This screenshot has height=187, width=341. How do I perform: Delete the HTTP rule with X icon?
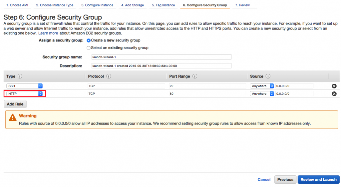click(x=334, y=94)
